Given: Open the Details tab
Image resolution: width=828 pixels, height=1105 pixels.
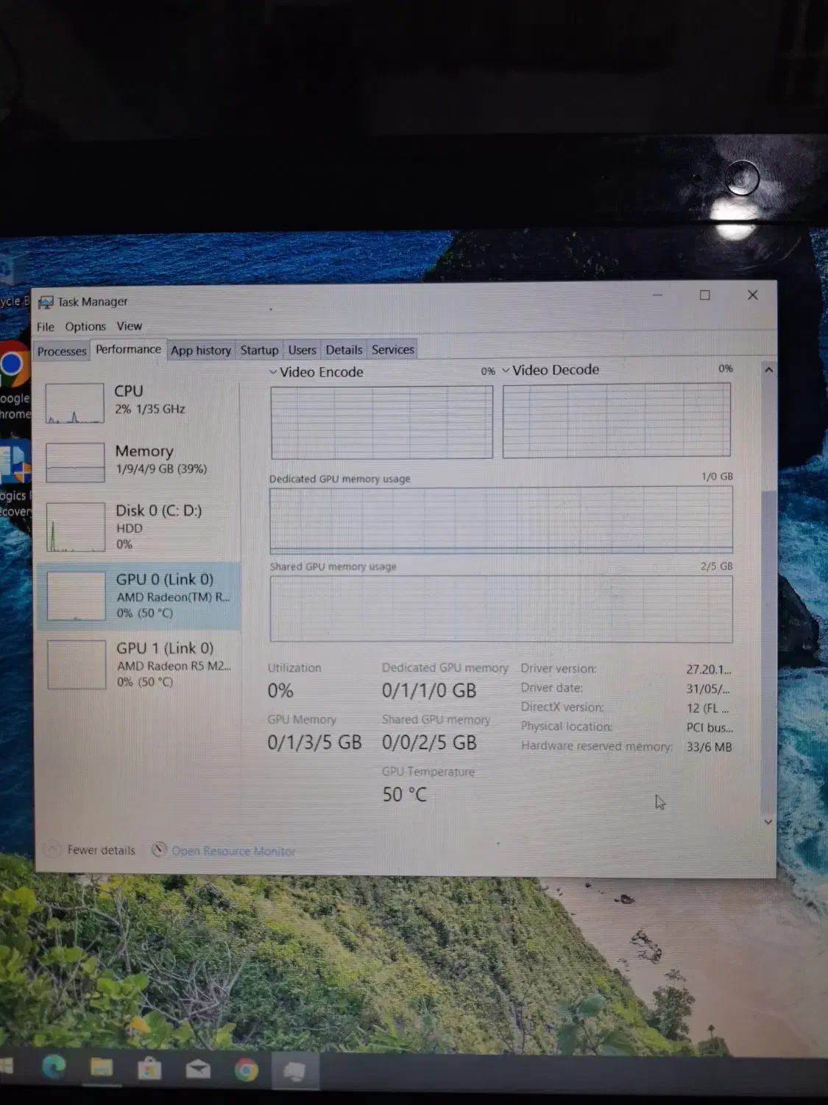Looking at the screenshot, I should (x=344, y=350).
